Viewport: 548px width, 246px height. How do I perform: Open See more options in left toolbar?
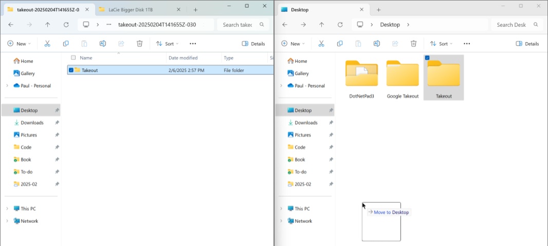193,44
